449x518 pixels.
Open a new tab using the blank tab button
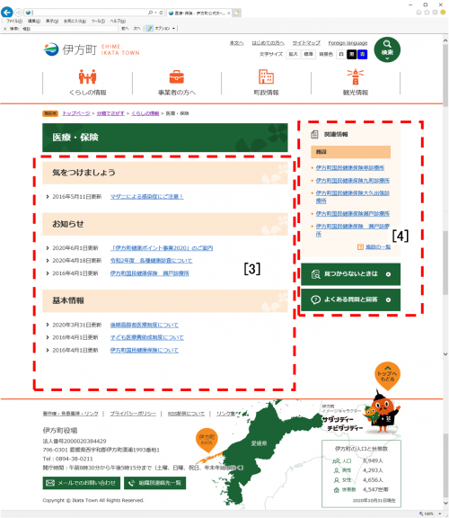[x=236, y=13]
